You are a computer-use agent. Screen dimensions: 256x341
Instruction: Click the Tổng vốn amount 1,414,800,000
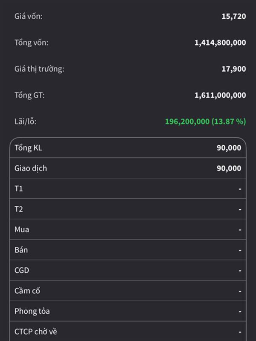point(220,43)
